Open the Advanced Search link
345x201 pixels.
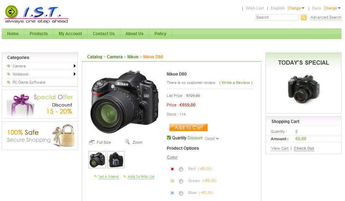coord(326,17)
